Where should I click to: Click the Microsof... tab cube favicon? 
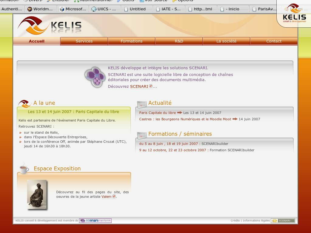62,9
